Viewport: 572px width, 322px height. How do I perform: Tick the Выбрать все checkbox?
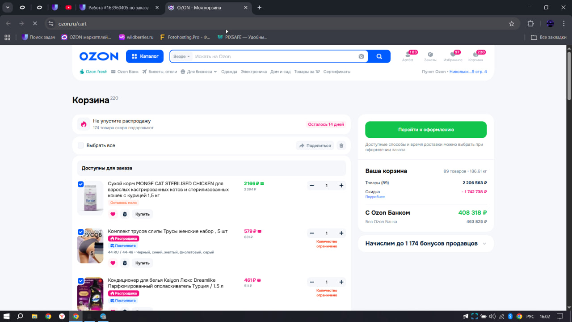pyautogui.click(x=81, y=145)
